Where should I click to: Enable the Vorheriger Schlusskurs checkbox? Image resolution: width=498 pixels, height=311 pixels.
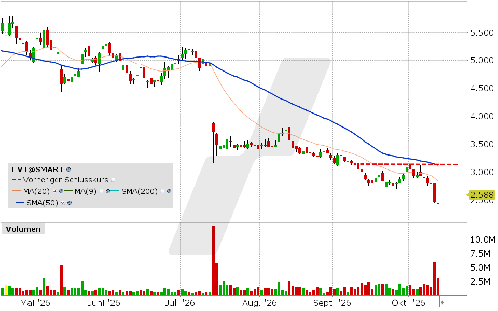click(113, 180)
